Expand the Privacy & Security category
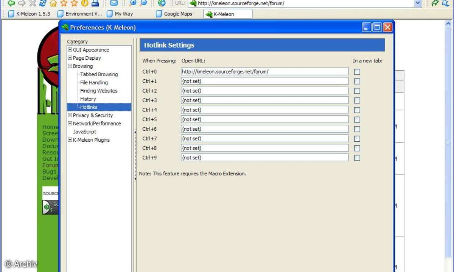This screenshot has height=272, width=454. tap(70, 115)
